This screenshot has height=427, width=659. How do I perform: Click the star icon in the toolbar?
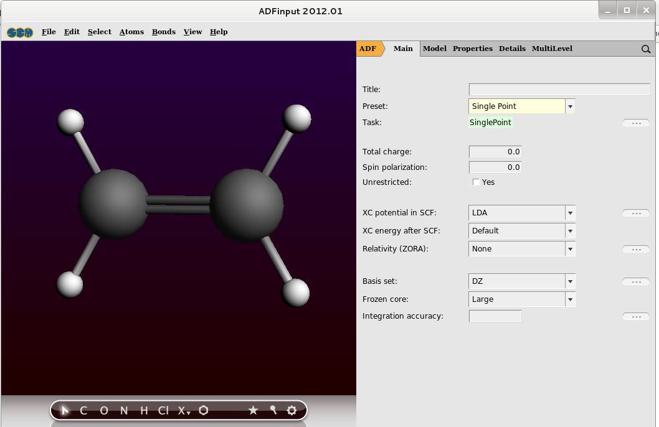pyautogui.click(x=253, y=410)
